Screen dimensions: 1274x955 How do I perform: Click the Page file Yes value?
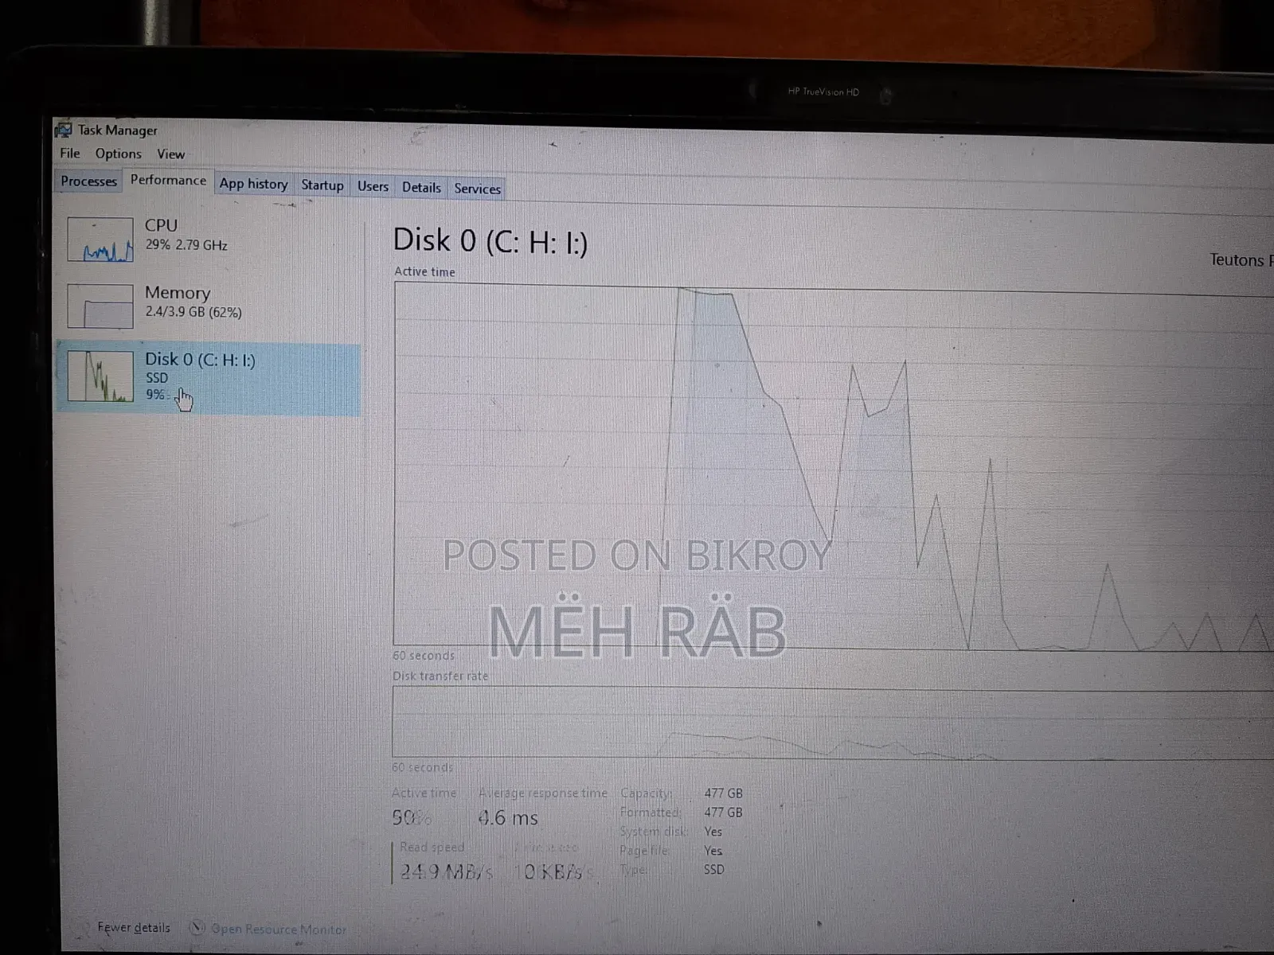[x=713, y=851]
